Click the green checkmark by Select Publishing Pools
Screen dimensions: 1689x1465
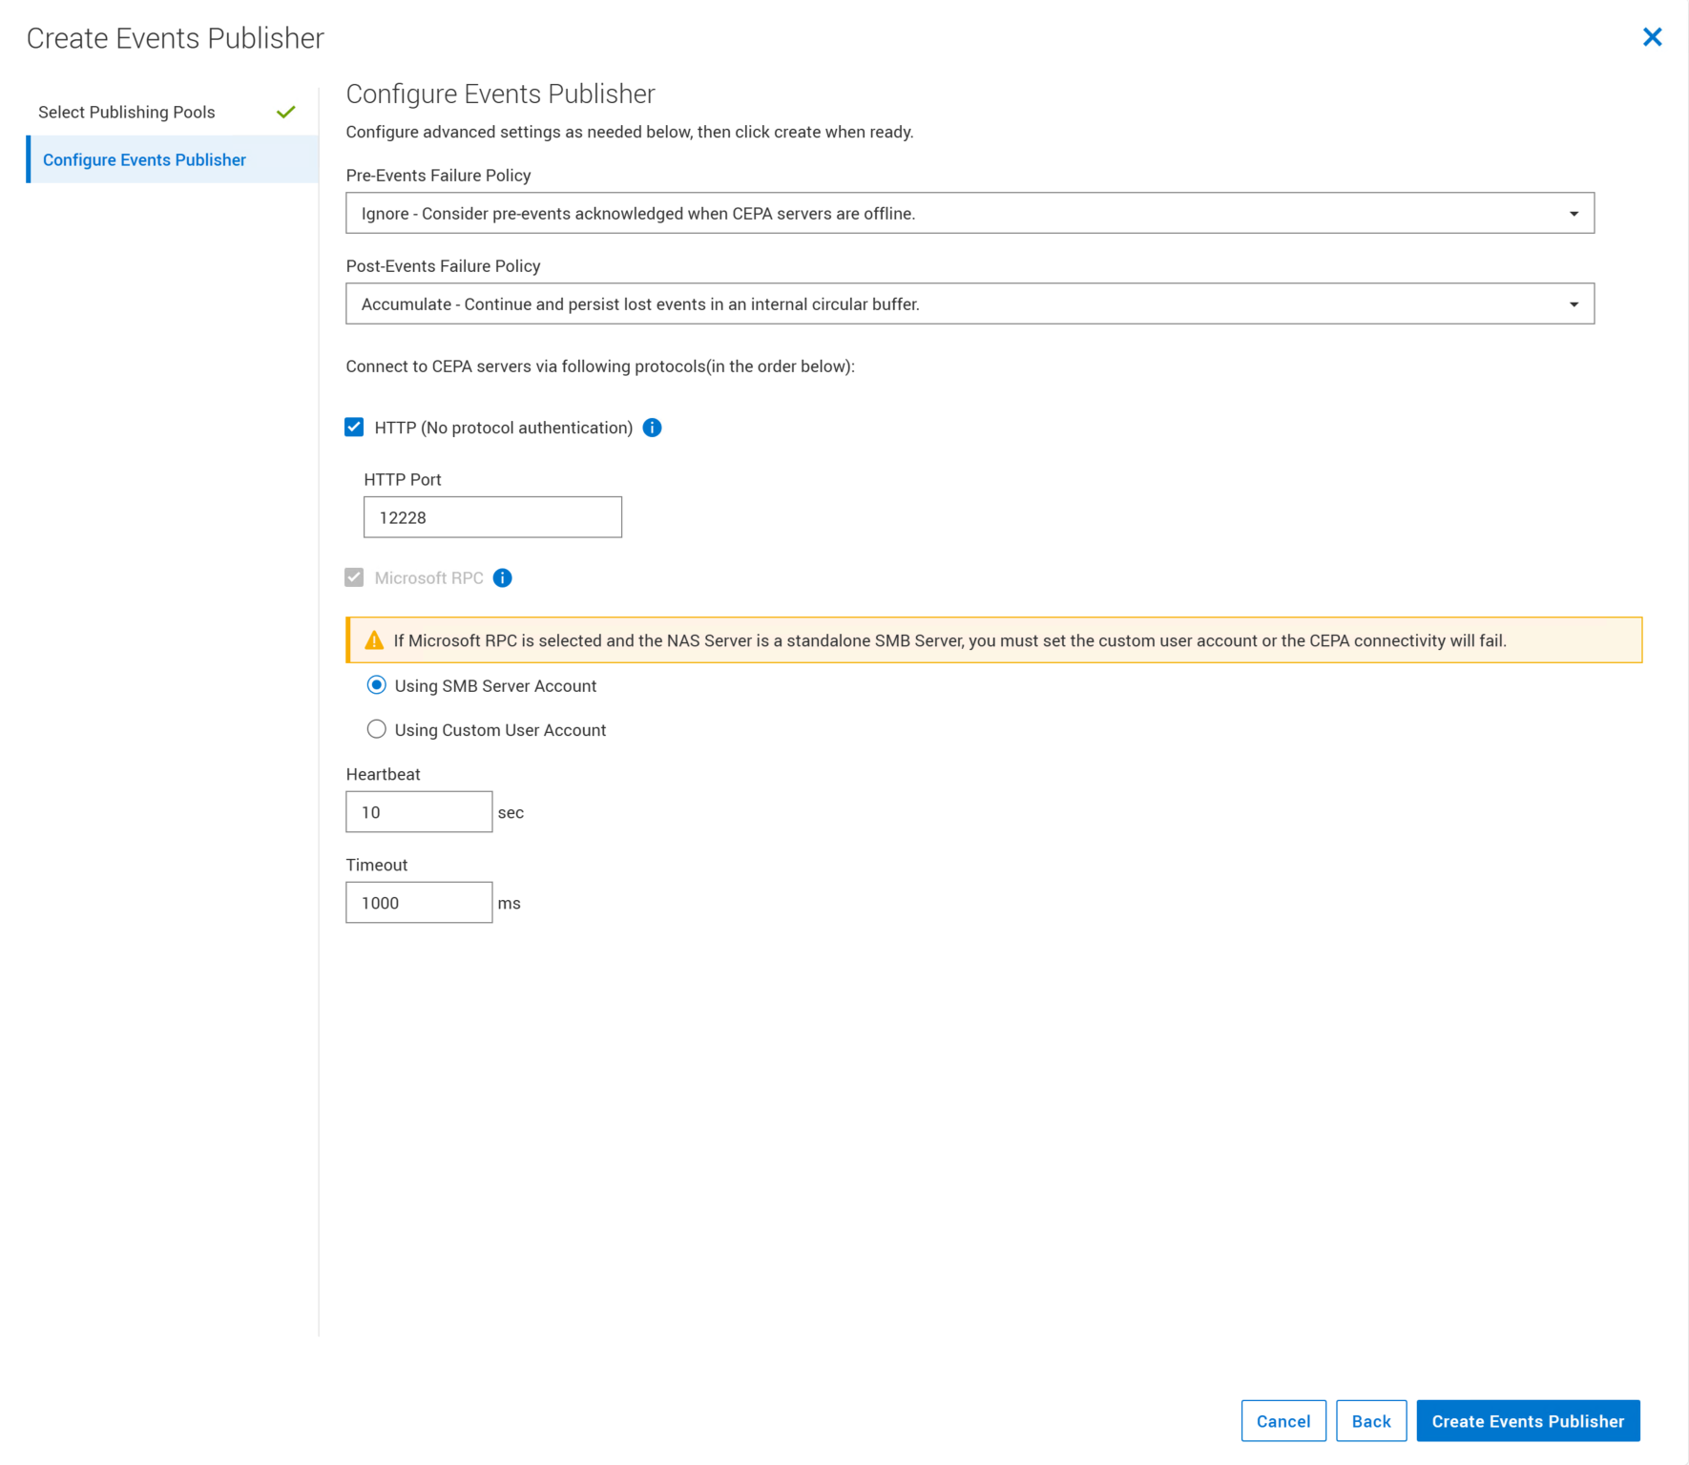point(285,113)
